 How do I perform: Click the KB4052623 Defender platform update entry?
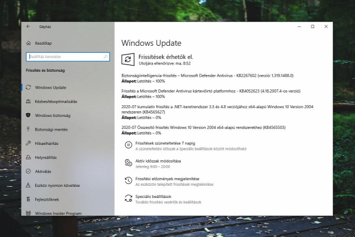pyautogui.click(x=211, y=91)
